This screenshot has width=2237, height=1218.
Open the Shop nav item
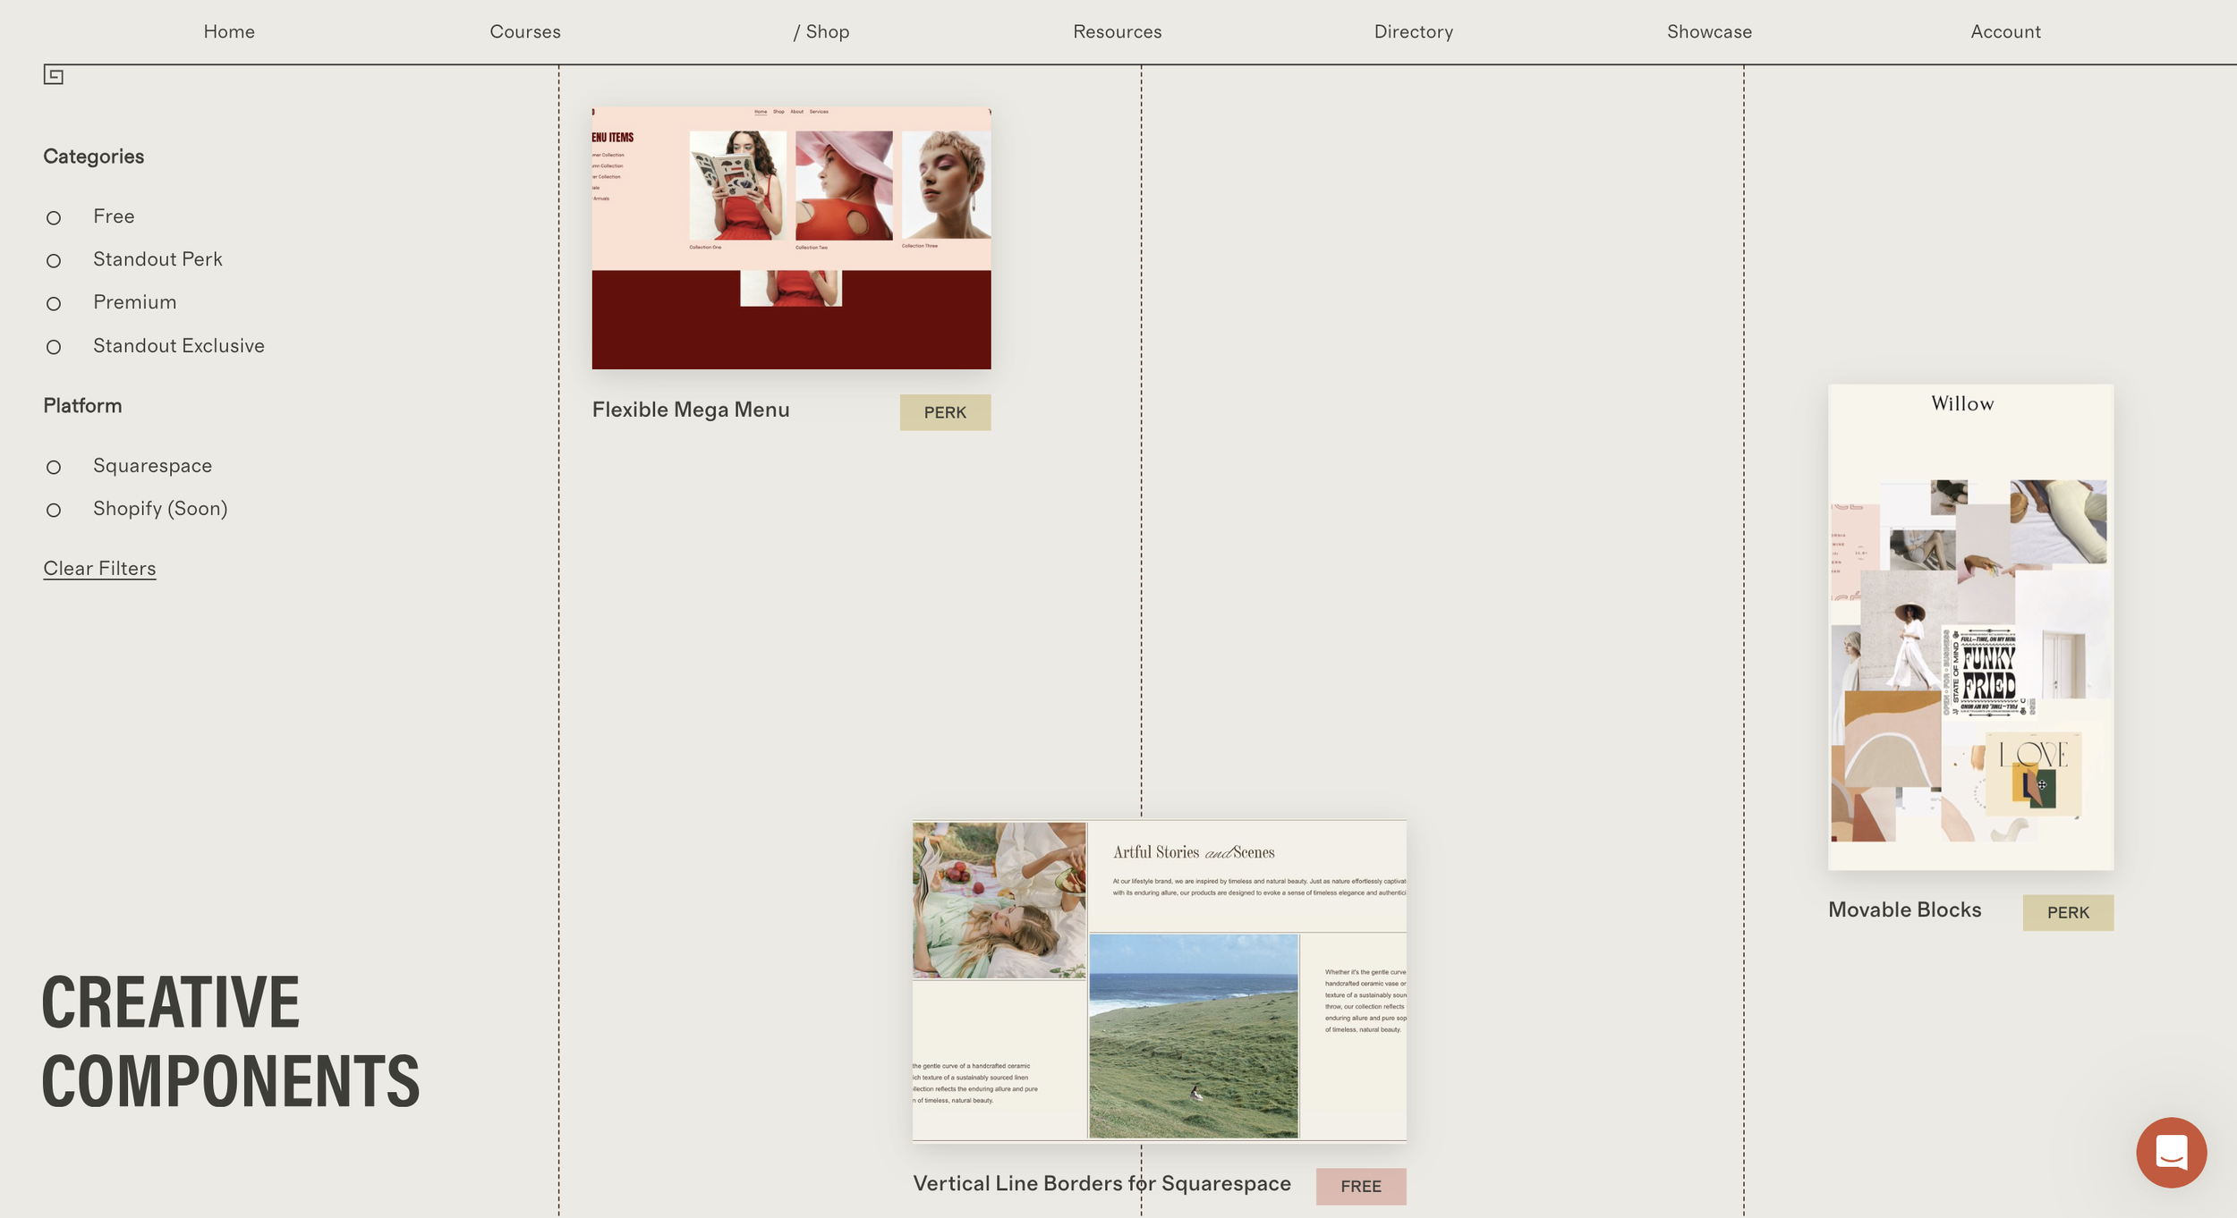pos(821,32)
